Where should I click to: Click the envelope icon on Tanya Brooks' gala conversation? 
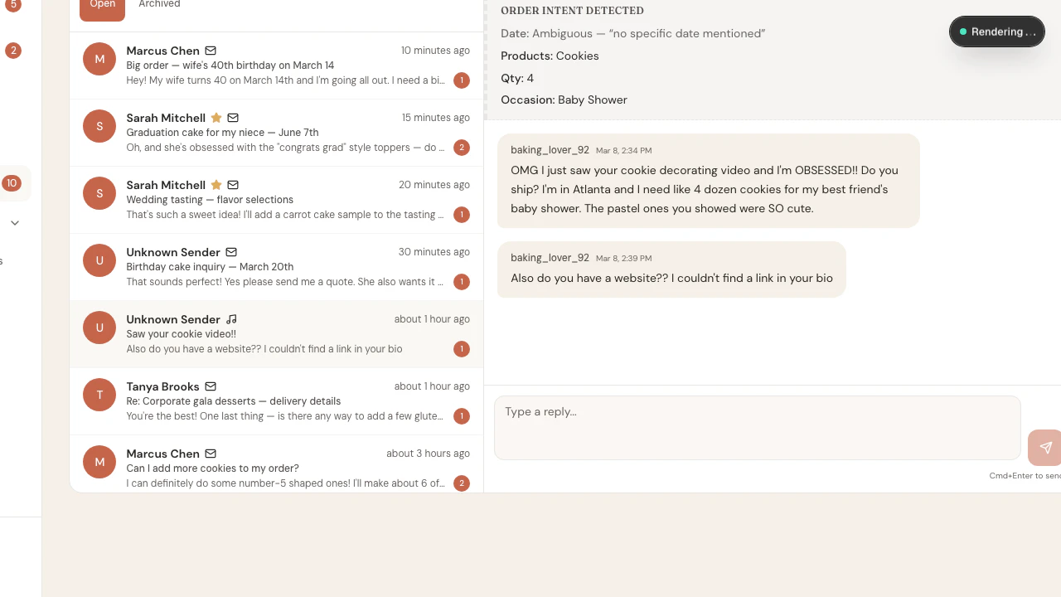(211, 386)
